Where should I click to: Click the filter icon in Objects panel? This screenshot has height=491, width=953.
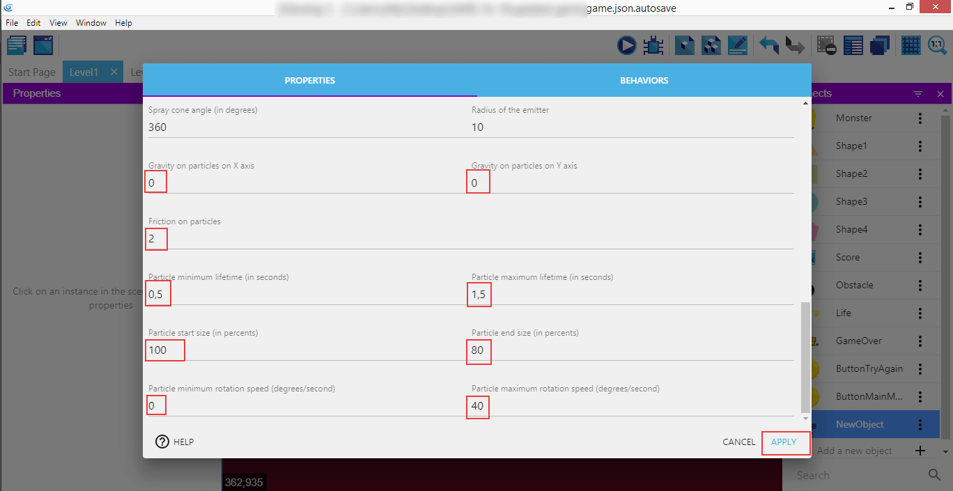[x=918, y=94]
